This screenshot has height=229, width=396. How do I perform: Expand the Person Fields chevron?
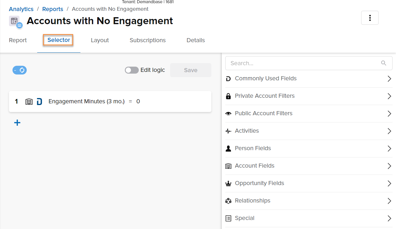pos(389,148)
